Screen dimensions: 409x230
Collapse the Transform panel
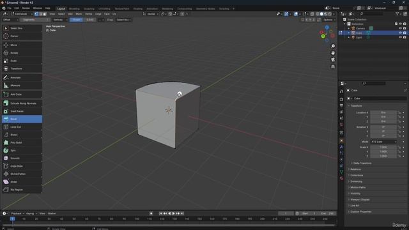[x=356, y=106]
